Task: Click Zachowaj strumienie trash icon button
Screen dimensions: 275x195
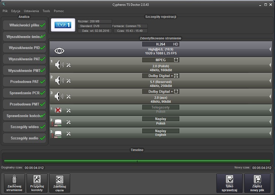Action: (15, 183)
